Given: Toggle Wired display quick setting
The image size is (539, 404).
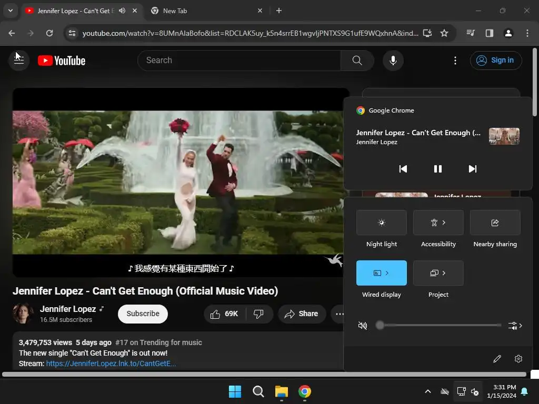Looking at the screenshot, I should (x=382, y=273).
